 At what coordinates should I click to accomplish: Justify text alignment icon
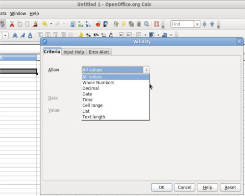63,35
